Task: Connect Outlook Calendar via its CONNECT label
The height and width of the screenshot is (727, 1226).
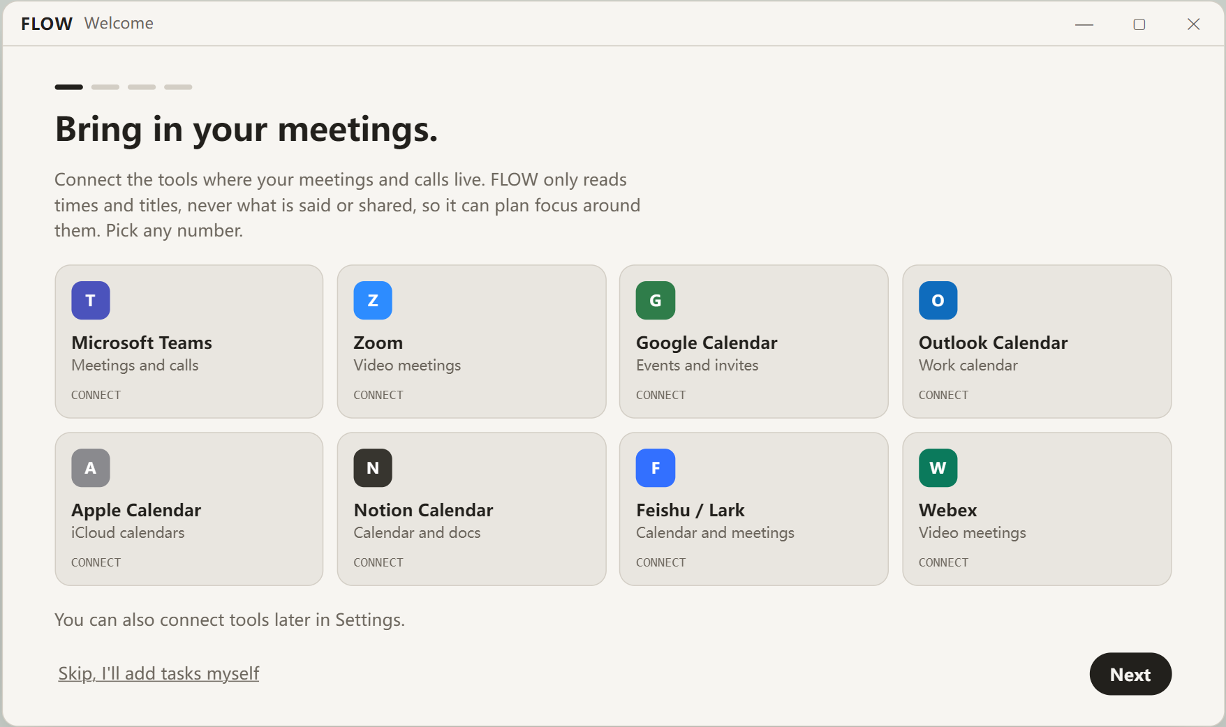Action: (943, 395)
